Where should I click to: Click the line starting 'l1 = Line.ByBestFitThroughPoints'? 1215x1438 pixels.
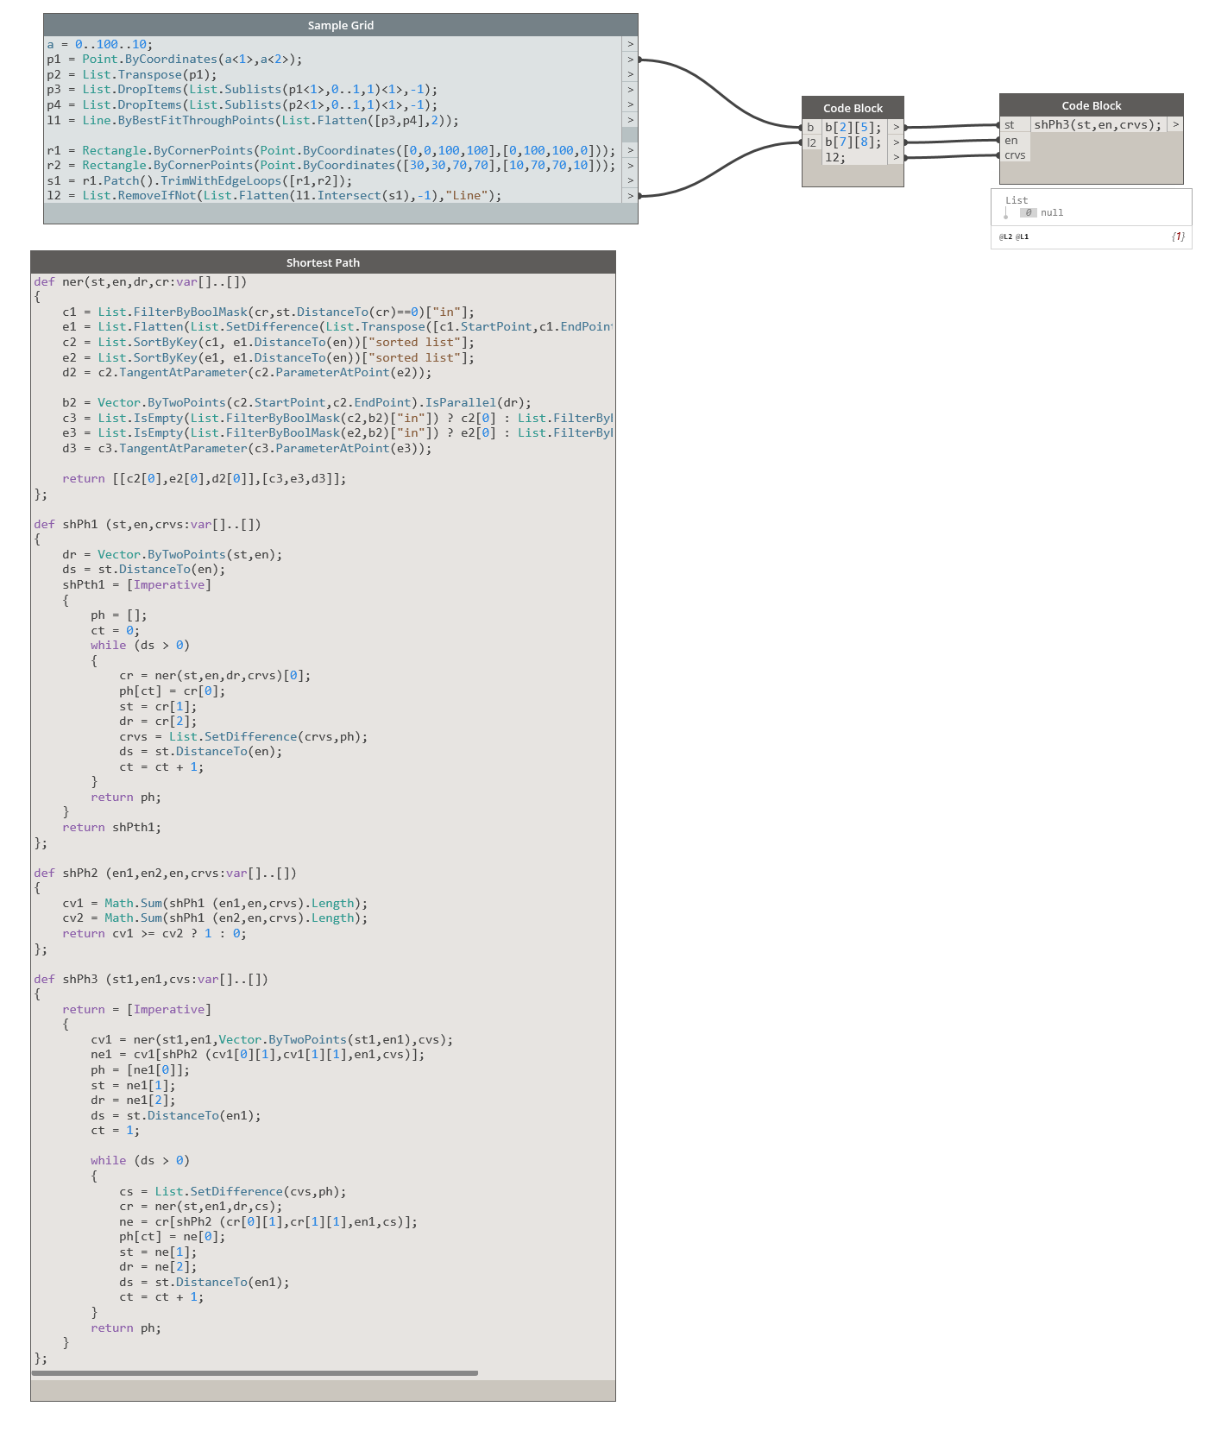pos(253,120)
